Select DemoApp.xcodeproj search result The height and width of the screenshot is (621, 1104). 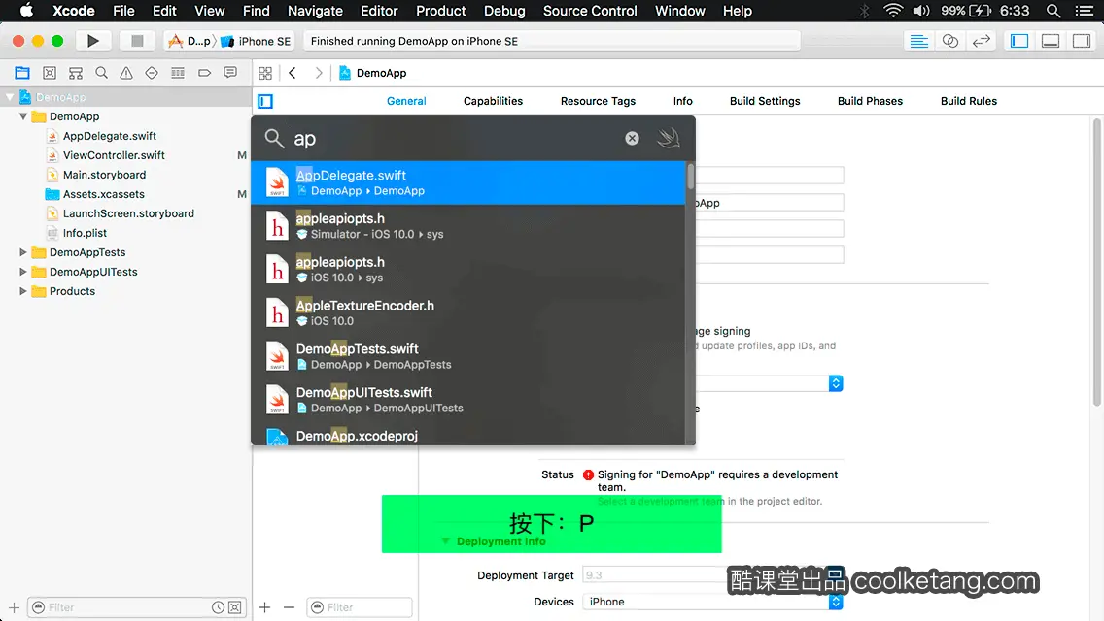[468, 434]
